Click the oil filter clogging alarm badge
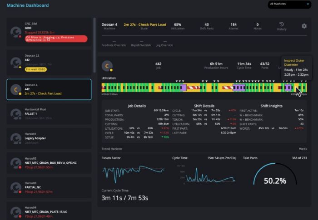This screenshot has height=220, width=318. pyautogui.click(x=56, y=39)
